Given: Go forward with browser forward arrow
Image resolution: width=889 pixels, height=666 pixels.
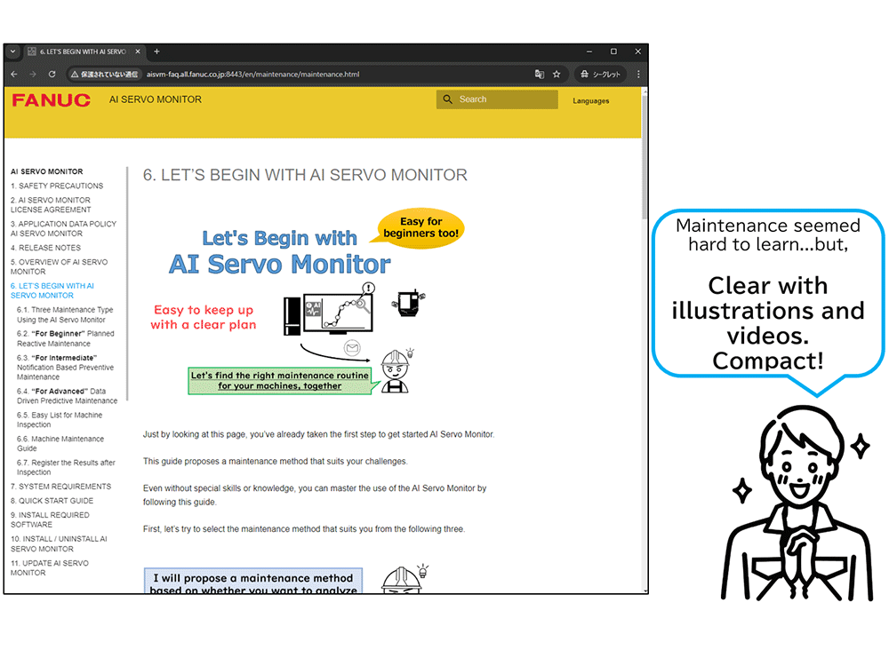Looking at the screenshot, I should click(x=33, y=75).
